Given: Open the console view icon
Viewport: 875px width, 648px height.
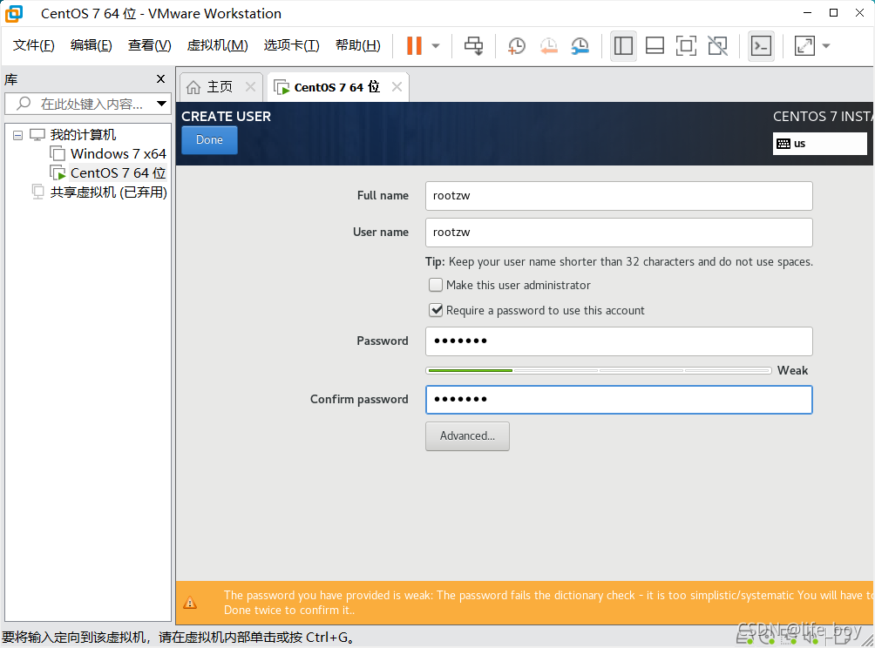Looking at the screenshot, I should (x=761, y=46).
